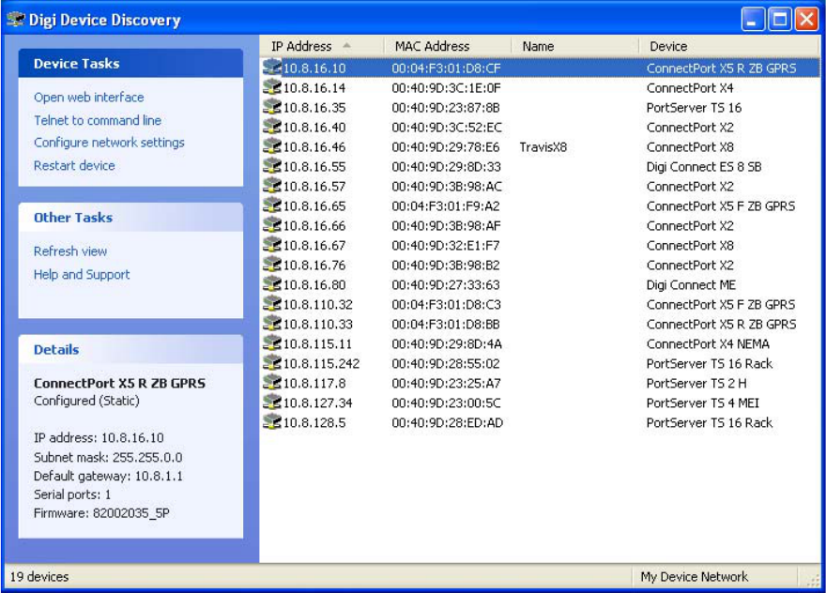Click device icon for 10.8.16.67
The width and height of the screenshot is (826, 593).
[x=272, y=244]
